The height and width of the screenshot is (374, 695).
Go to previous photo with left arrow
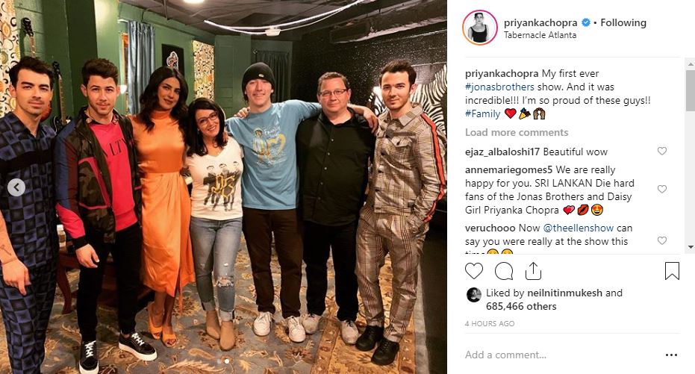coord(16,187)
